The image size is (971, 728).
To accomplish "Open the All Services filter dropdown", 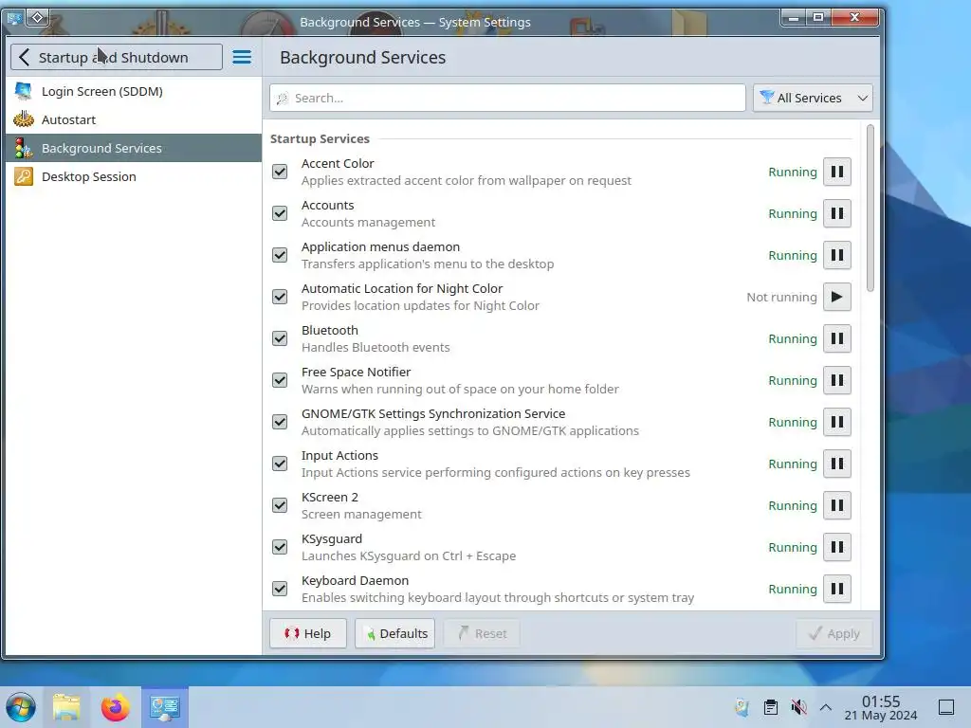I will pos(813,98).
